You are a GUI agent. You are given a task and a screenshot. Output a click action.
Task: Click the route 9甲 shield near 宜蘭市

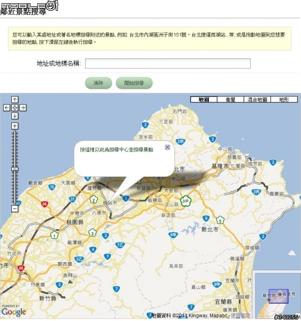(217, 284)
